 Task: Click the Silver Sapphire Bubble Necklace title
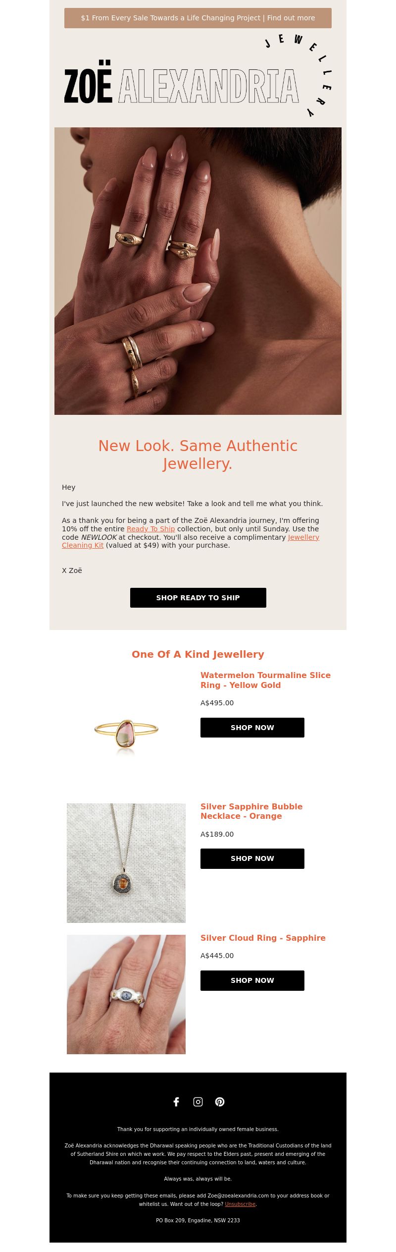(251, 811)
